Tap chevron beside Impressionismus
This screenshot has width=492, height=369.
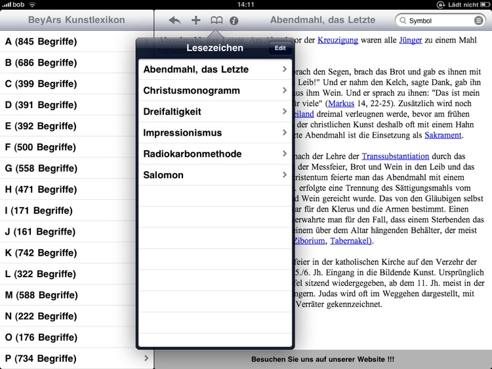[x=285, y=132]
